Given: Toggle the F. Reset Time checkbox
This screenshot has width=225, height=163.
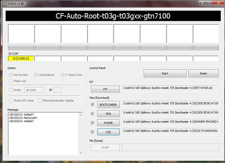Looking at the screenshot, I should coord(62,75).
